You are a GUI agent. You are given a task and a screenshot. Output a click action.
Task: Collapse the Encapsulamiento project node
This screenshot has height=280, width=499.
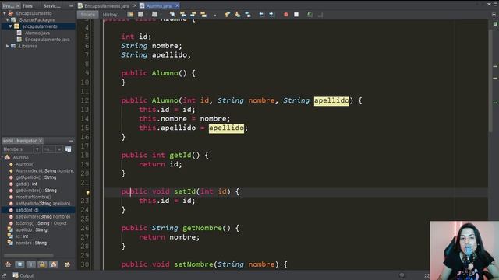point(5,13)
